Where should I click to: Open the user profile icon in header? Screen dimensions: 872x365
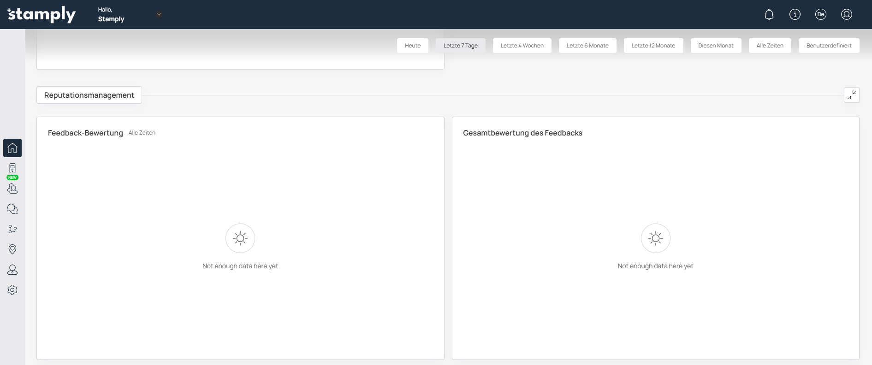pyautogui.click(x=847, y=14)
